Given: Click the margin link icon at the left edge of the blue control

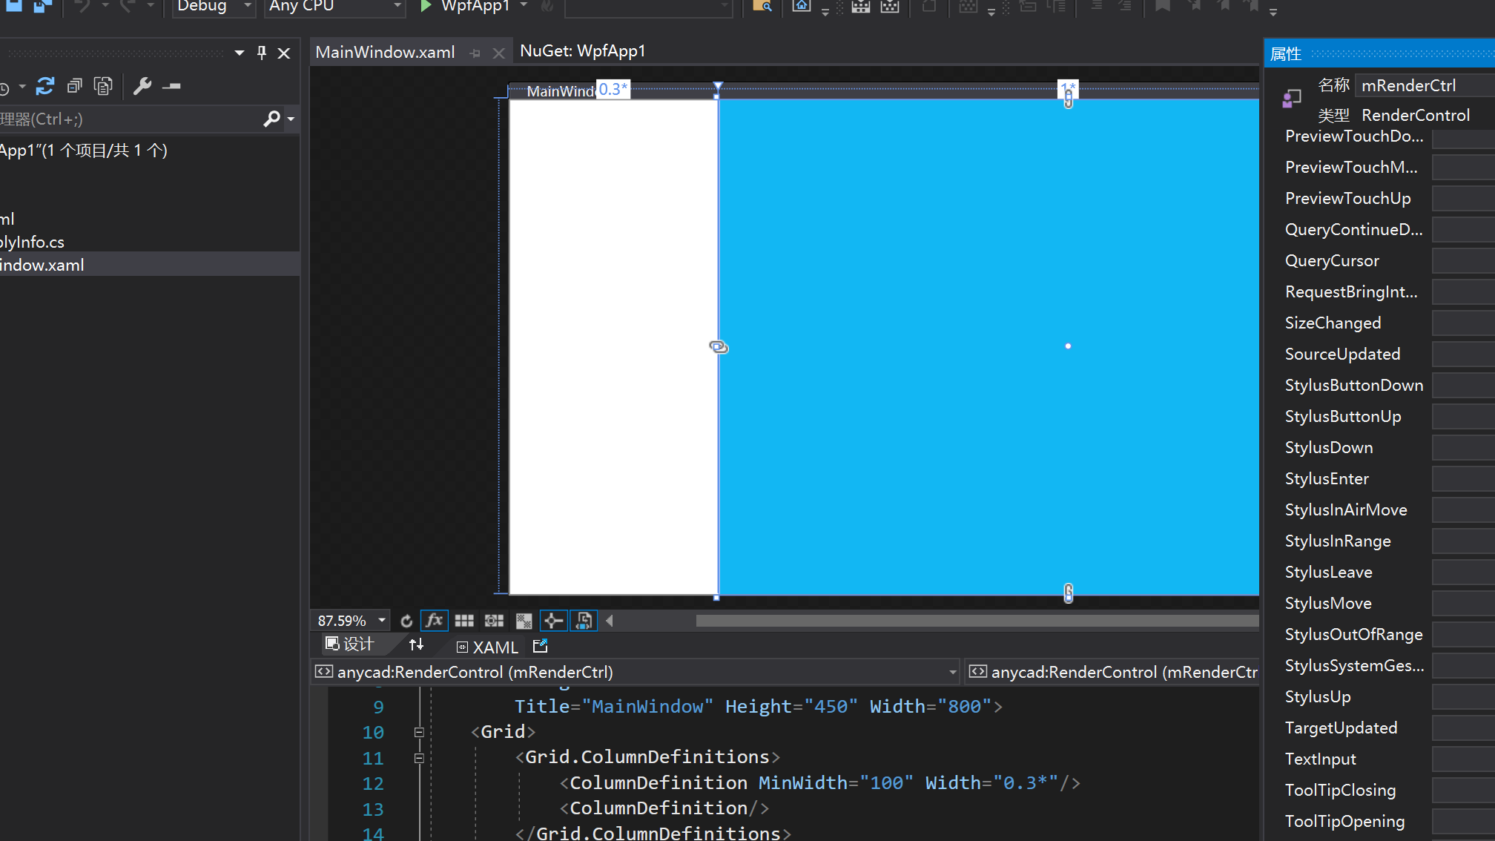Looking at the screenshot, I should click(x=719, y=346).
